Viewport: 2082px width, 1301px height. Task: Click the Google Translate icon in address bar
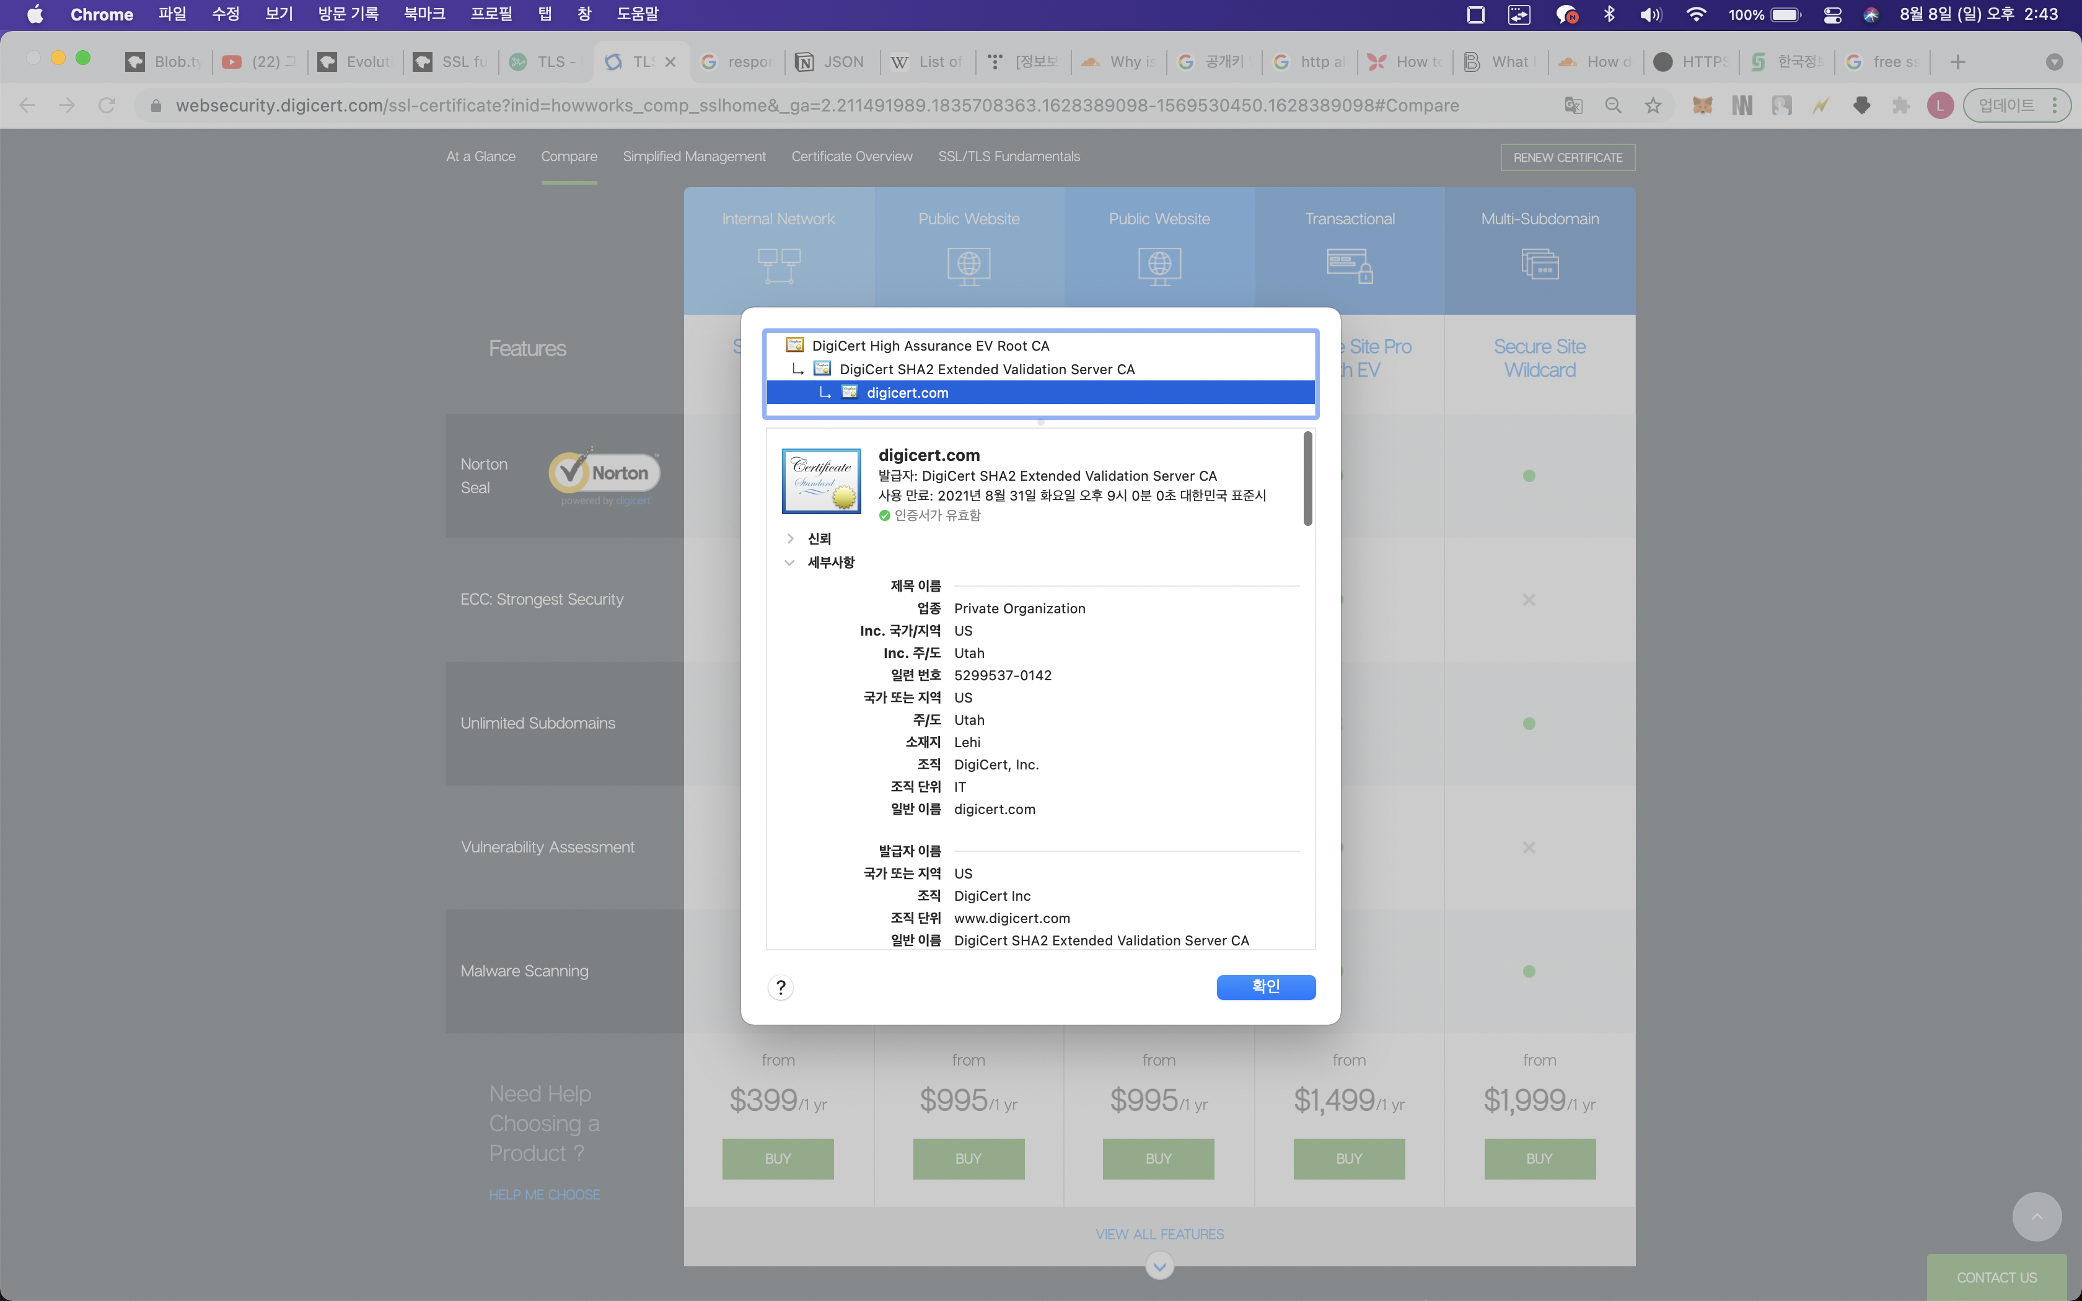(x=1573, y=106)
